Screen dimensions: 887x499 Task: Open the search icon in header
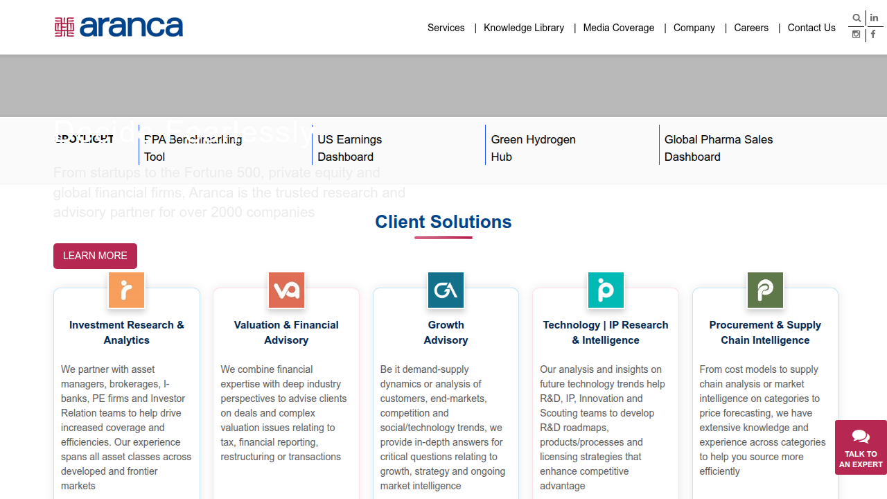(857, 18)
